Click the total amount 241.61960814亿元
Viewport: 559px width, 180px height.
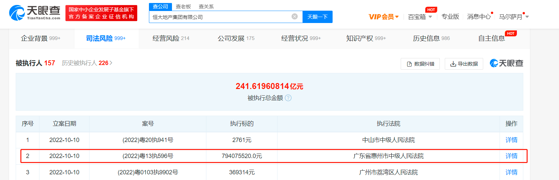click(x=269, y=86)
